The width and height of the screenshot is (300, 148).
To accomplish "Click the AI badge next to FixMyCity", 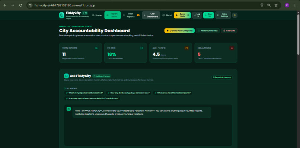I will point(85,13).
